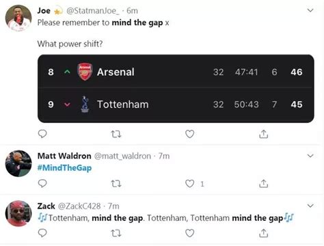This screenshot has height=246, width=324.
Task: Share Zack's tweet
Action: click(x=263, y=233)
